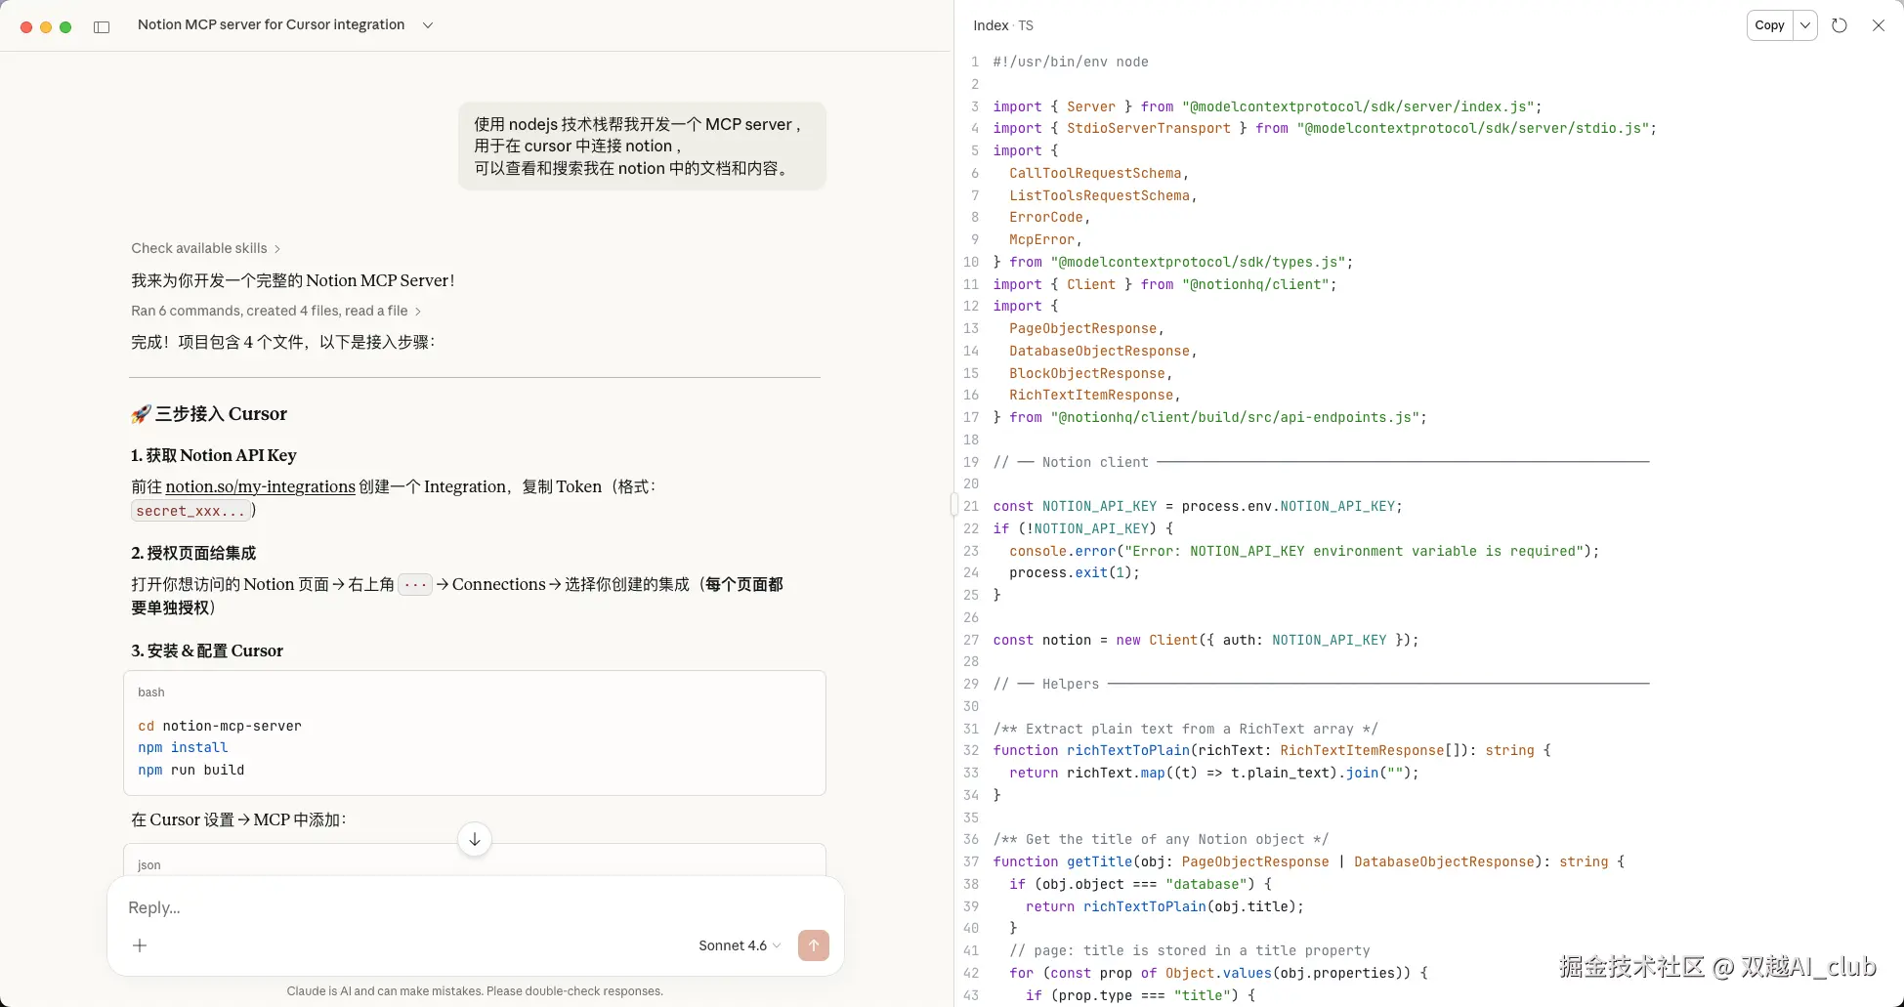The width and height of the screenshot is (1904, 1007).
Task: Click the '1. 获取 Notion API Key' heading
Action: [x=214, y=455]
